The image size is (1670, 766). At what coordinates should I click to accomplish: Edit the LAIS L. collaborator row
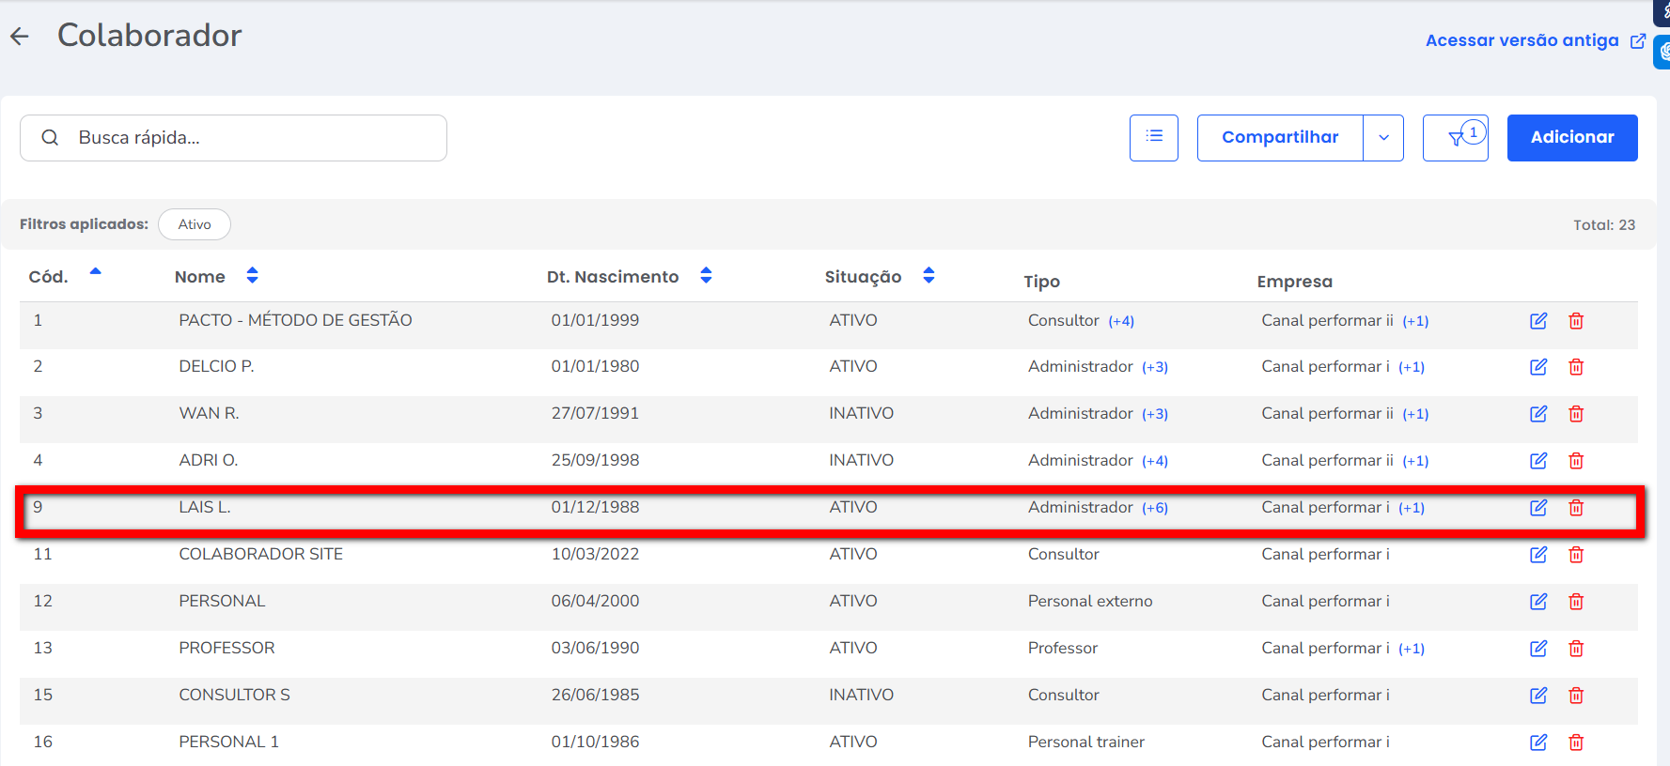tap(1537, 508)
